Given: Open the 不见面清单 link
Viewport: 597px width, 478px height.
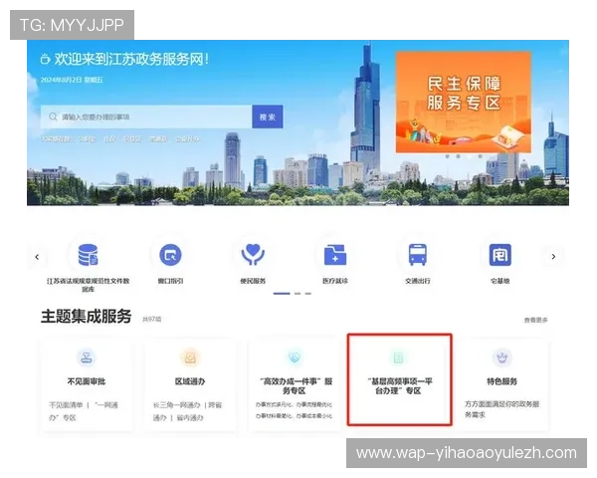Looking at the screenshot, I should pos(66,405).
